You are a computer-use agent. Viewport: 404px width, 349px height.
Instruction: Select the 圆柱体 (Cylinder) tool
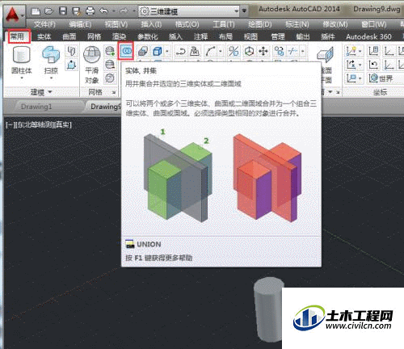click(22, 60)
